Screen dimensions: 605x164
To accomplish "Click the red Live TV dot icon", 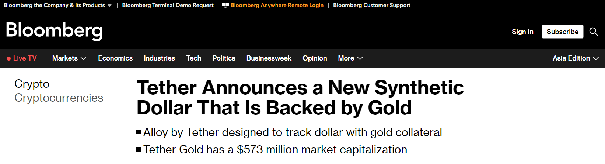I will (8, 58).
